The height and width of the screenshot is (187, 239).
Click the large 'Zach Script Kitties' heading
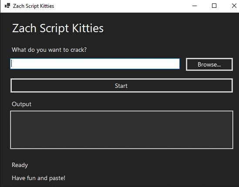point(58,28)
